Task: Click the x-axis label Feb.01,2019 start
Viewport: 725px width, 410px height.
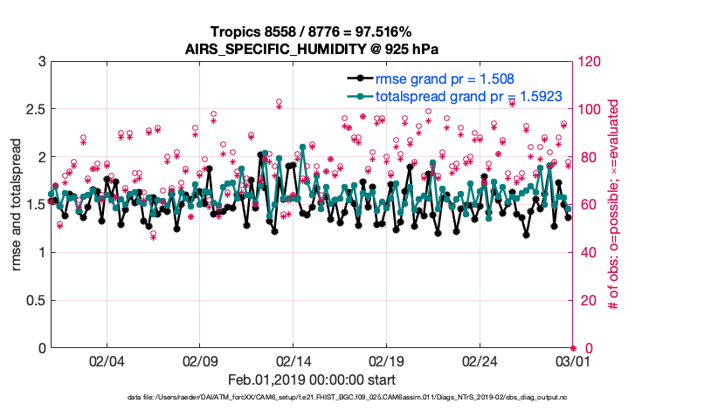Action: [x=311, y=380]
